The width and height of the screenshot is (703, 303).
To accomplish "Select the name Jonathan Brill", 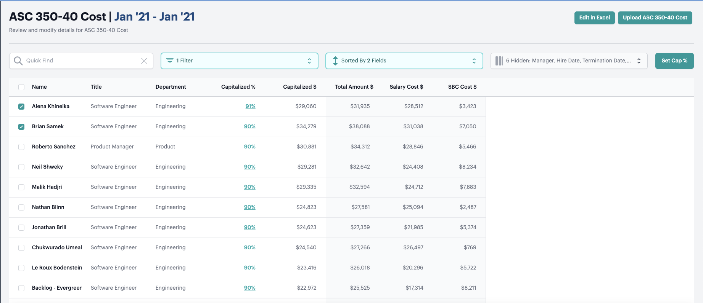I will tap(49, 227).
